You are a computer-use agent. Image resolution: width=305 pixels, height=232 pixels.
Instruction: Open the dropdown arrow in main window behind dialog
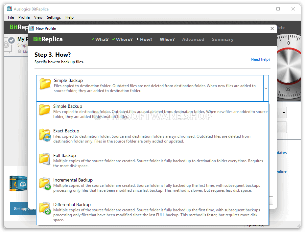284,112
